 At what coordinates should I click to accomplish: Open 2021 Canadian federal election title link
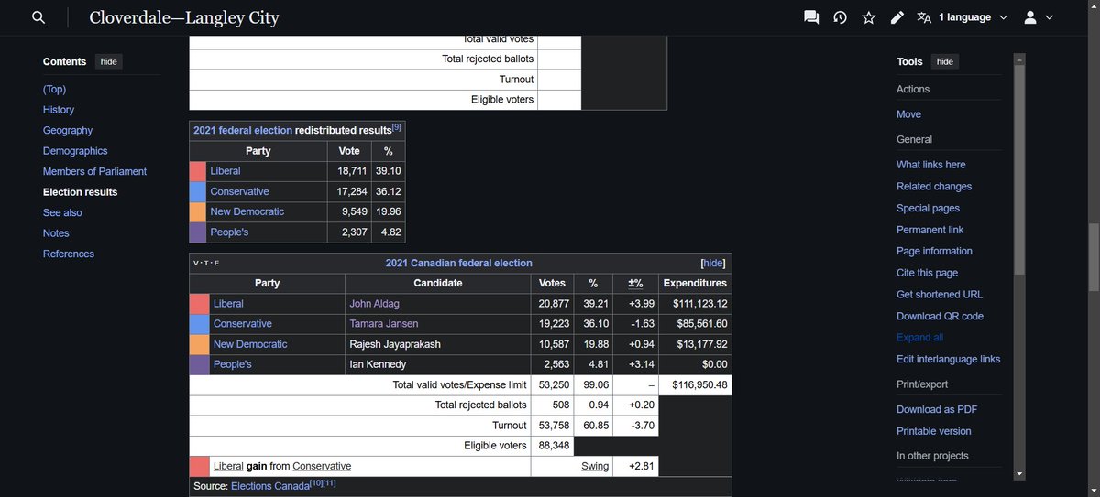pyautogui.click(x=458, y=263)
